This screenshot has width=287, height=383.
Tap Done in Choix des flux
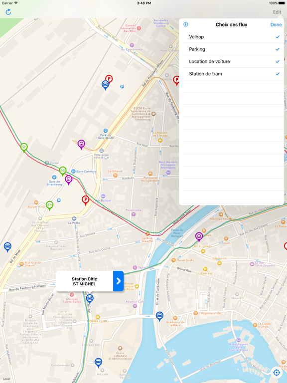point(276,24)
